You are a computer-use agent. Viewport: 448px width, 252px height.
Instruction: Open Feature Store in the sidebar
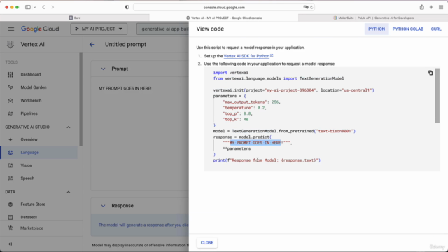pyautogui.click(x=33, y=204)
